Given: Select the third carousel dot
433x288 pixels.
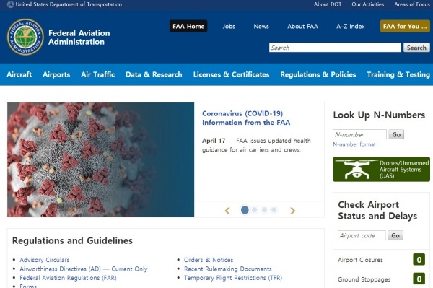Looking at the screenshot, I should point(264,210).
